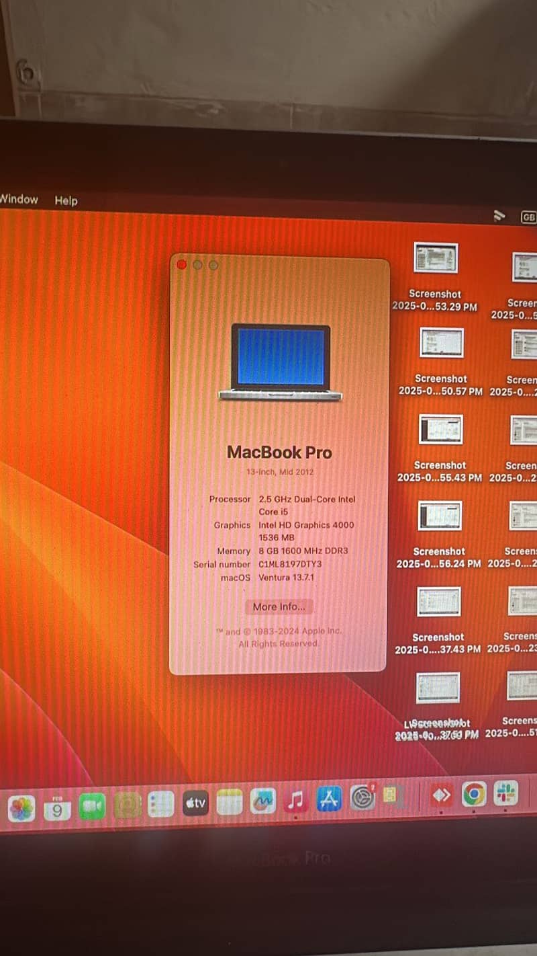Launch Freeform from the Dock
537x956 pixels.
pos(262,801)
